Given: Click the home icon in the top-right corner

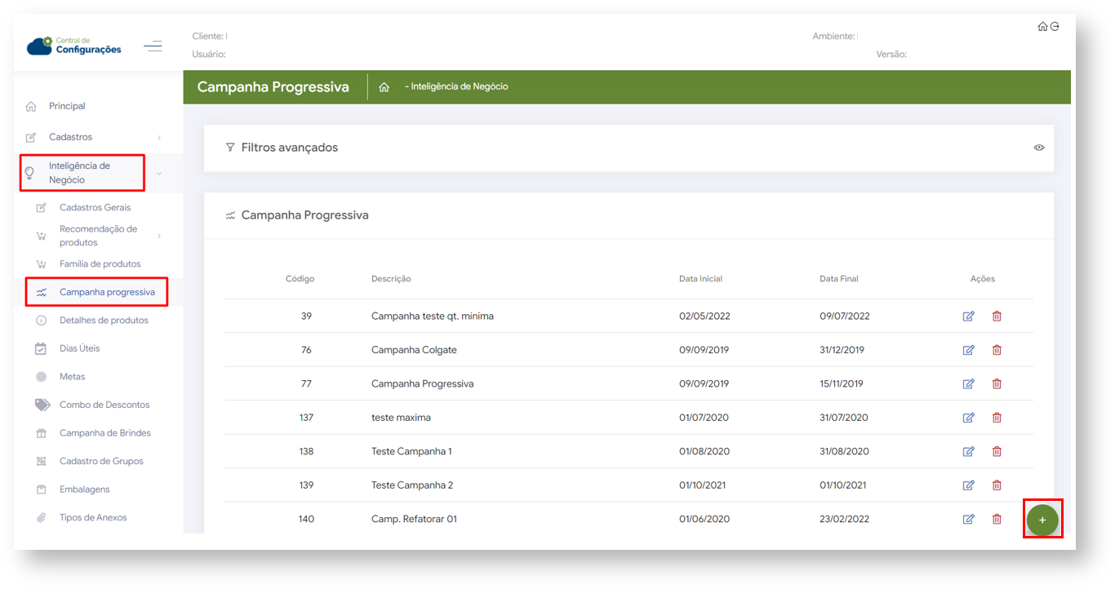Looking at the screenshot, I should (x=1042, y=27).
